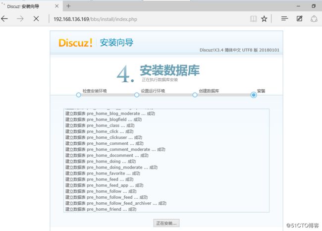Open the web note pen icon

[x=299, y=19]
